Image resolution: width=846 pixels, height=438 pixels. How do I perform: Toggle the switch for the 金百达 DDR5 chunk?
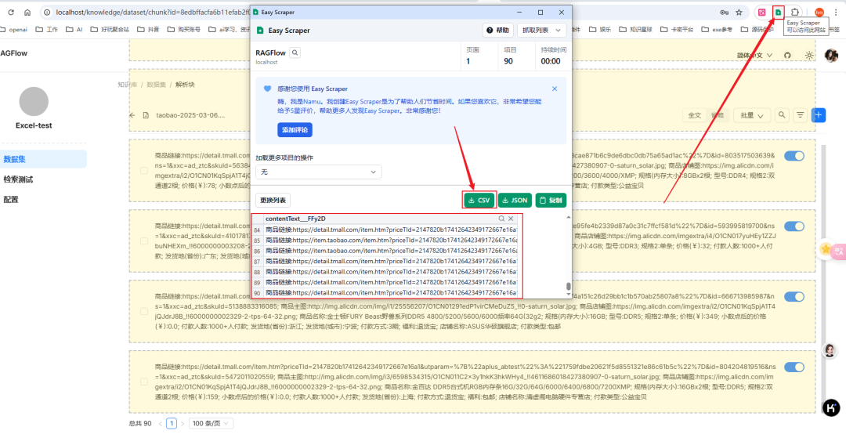pos(794,367)
